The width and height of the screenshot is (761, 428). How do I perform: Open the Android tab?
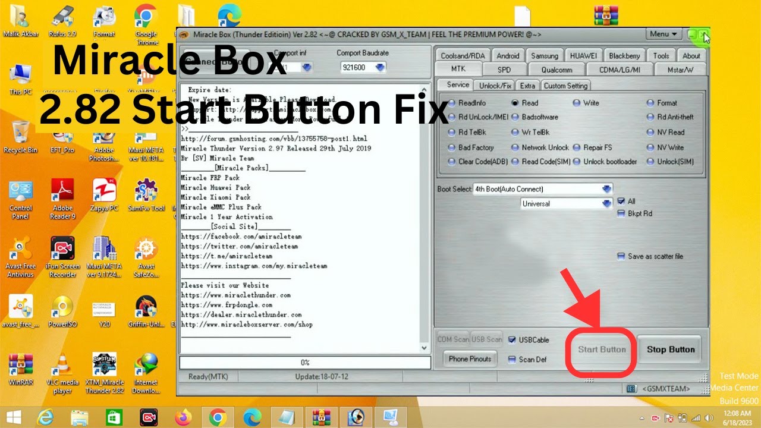point(508,56)
